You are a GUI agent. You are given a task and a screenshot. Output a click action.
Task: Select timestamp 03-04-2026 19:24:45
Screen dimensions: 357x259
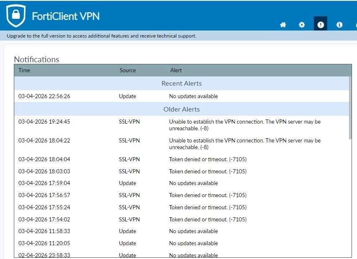[x=44, y=122]
